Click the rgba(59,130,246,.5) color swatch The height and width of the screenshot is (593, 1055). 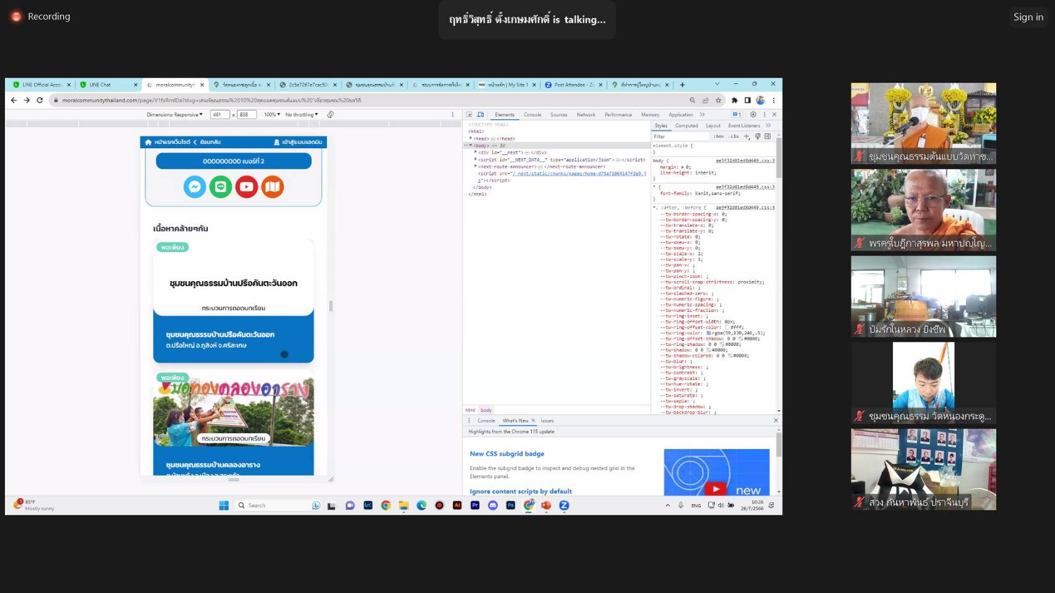(x=709, y=333)
